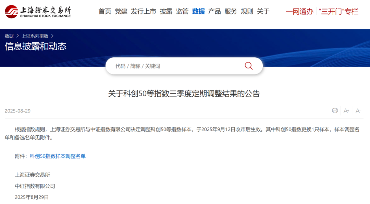Click inside the 代码/简称/关键词 search field
The height and width of the screenshot is (204, 370).
[154, 66]
